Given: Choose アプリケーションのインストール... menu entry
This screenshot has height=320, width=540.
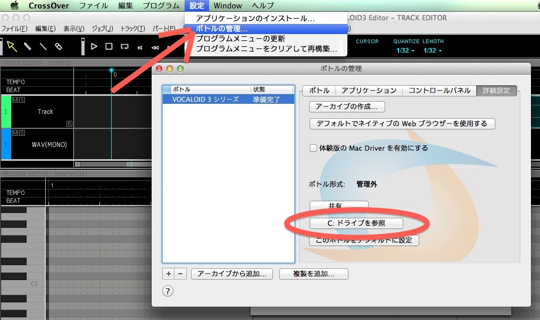Looking at the screenshot, I should (265, 18).
